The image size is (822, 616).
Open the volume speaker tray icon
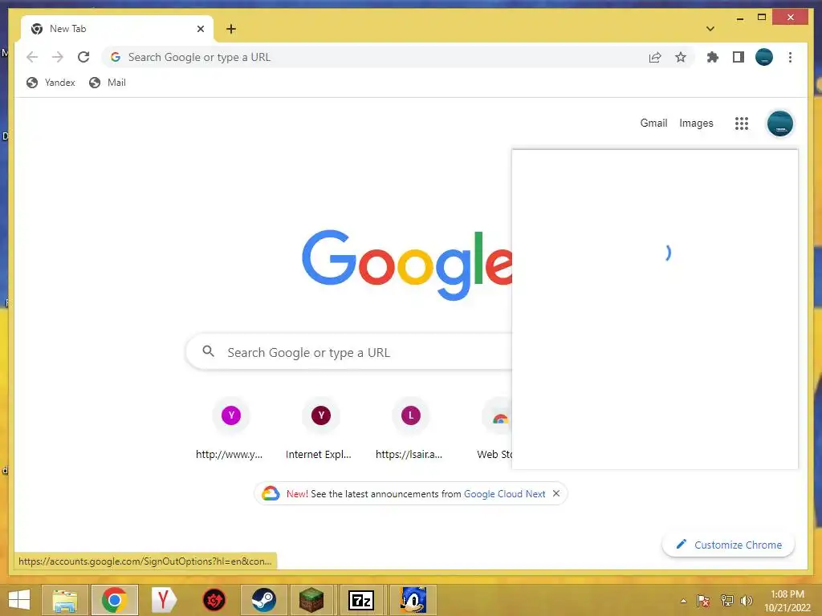747,601
